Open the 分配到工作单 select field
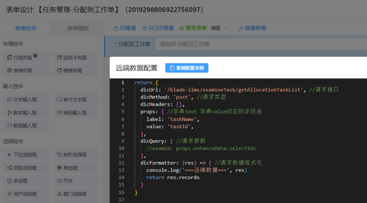367x203 pixels. click(261, 44)
